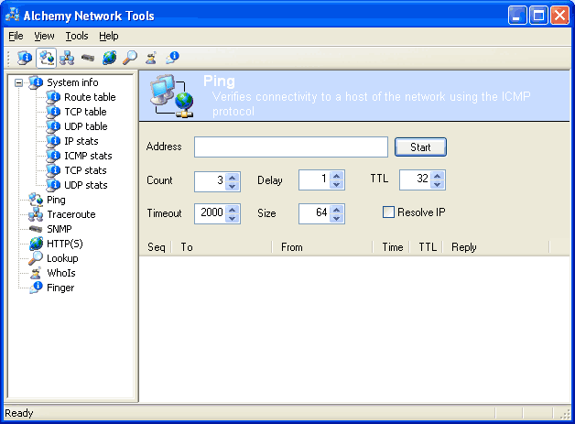Viewport: 575px width, 424px height.
Task: Select Route table text in tree
Action: (x=90, y=97)
